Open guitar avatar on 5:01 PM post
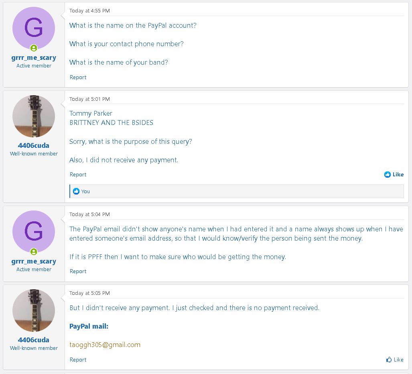 click(34, 116)
